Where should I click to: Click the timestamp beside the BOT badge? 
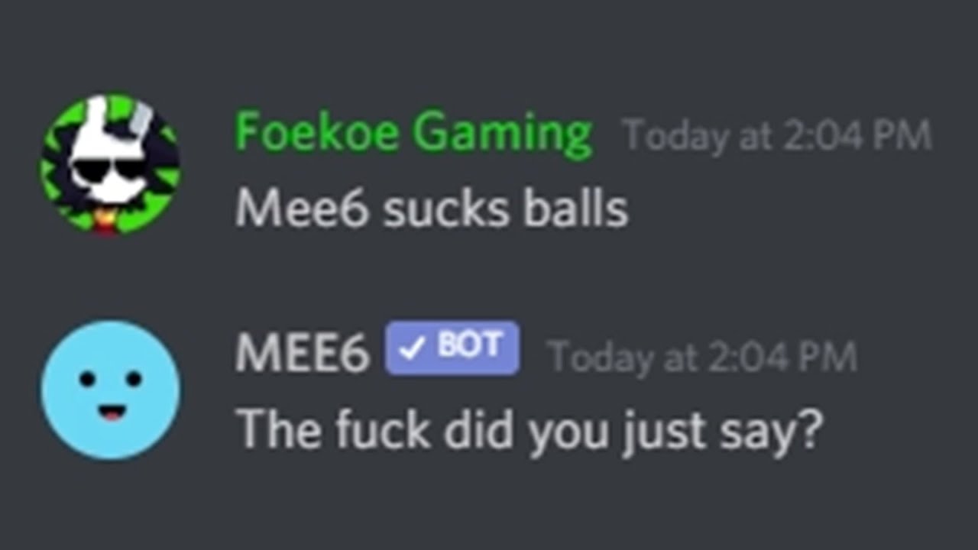(702, 357)
